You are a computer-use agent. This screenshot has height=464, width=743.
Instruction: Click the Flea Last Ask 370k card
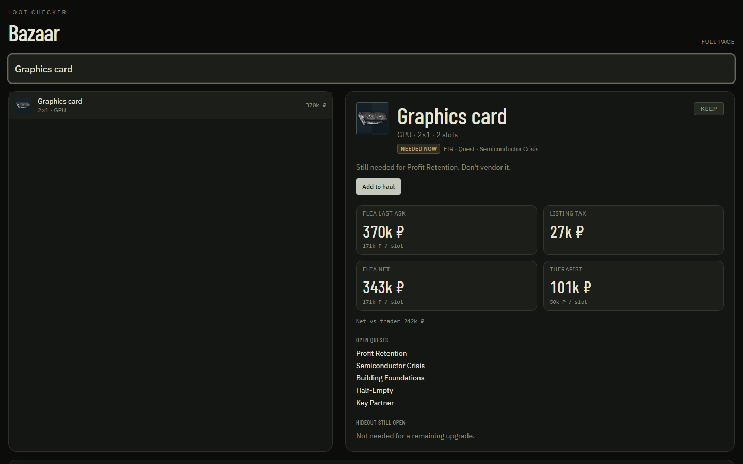[446, 230]
